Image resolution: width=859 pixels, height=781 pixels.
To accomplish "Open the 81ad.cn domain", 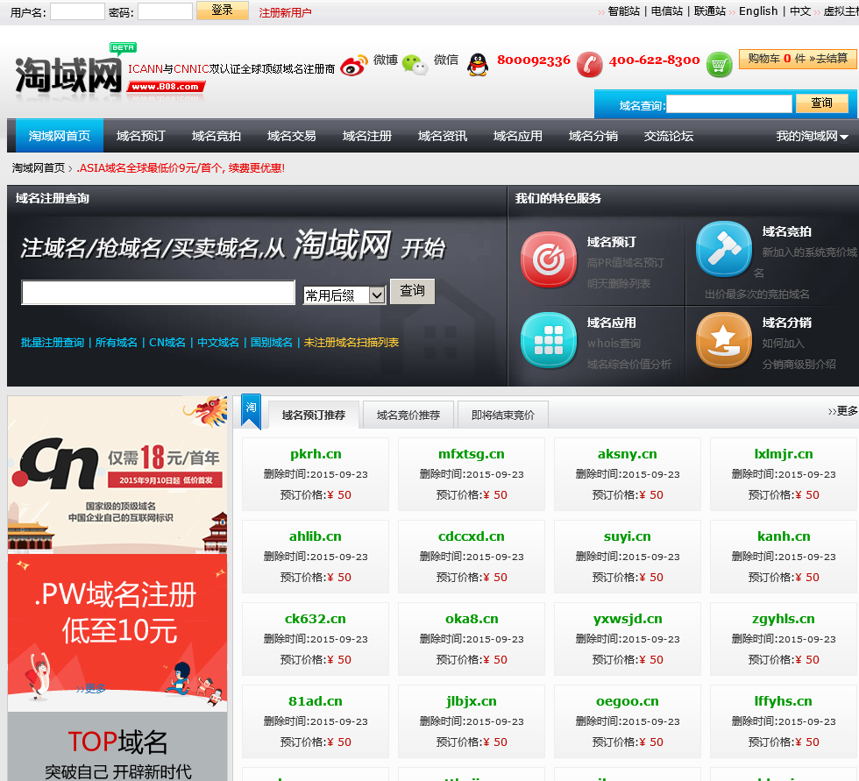I will 316,701.
